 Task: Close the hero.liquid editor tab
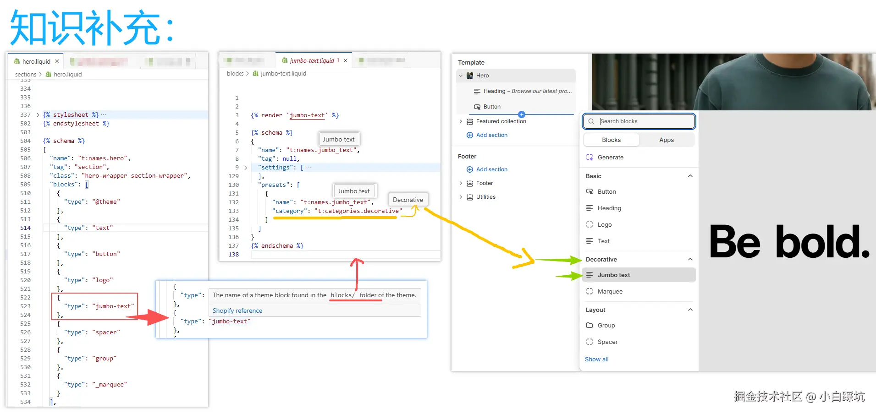click(x=57, y=61)
